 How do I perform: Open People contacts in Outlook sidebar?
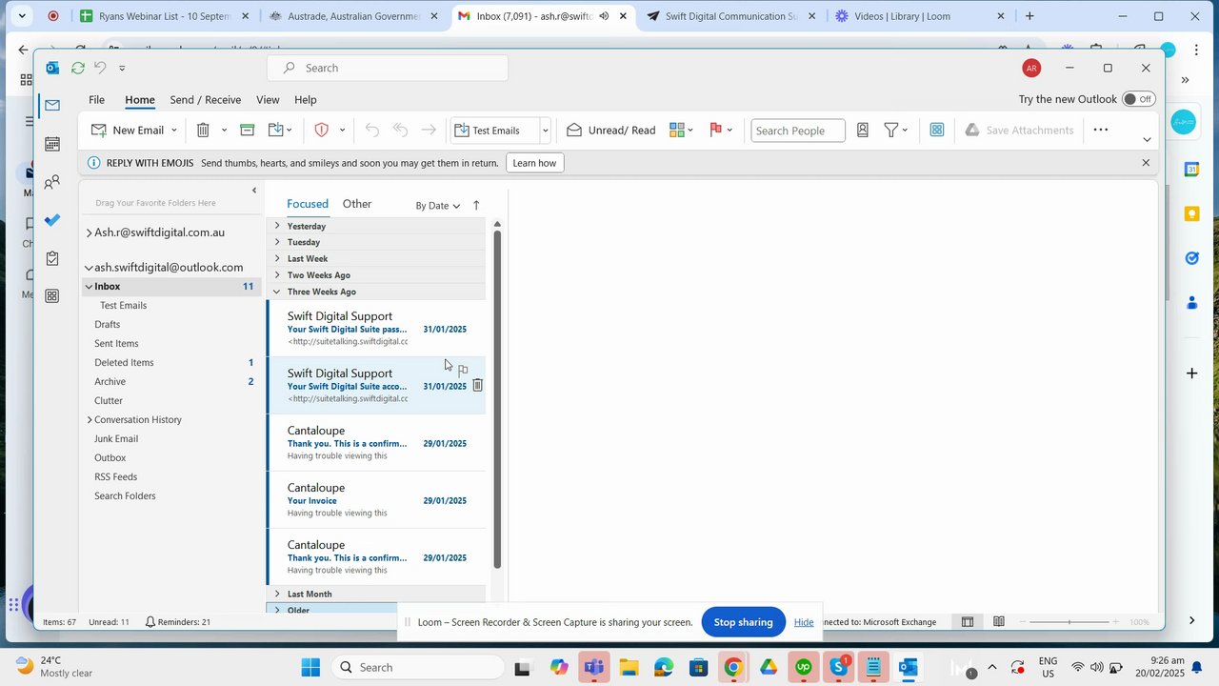tap(52, 182)
